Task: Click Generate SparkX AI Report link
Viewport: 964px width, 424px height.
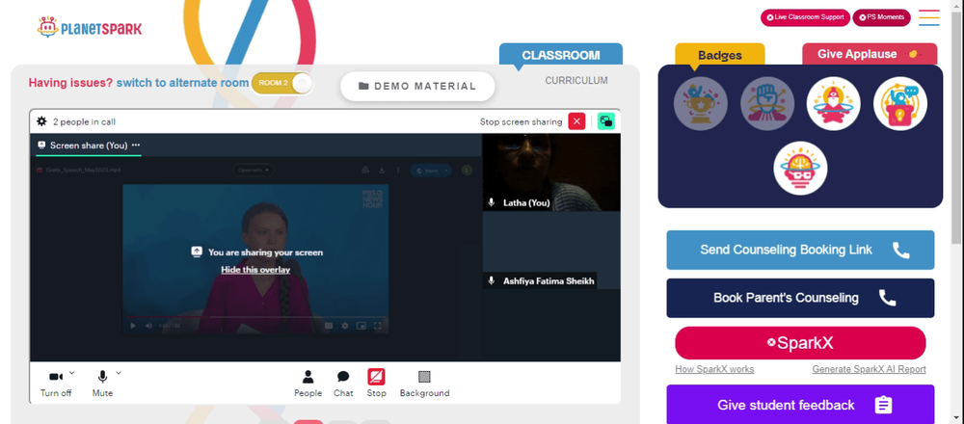Action: point(869,369)
